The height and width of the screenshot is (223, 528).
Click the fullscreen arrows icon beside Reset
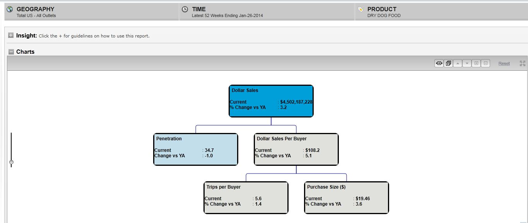tap(523, 63)
